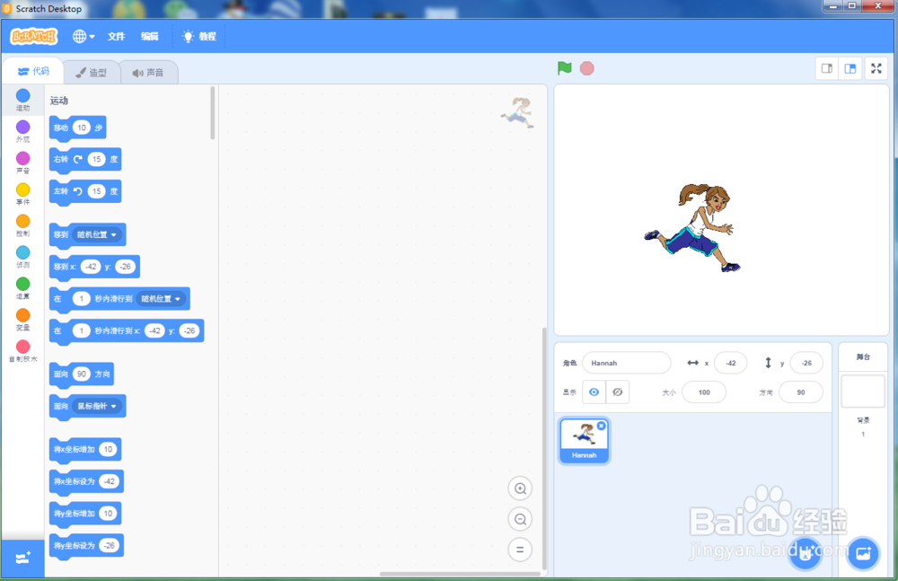
Task: Switch to the 代码 tab
Action: click(33, 72)
